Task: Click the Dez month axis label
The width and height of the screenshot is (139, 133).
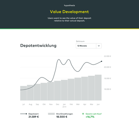Action: [58, 104]
